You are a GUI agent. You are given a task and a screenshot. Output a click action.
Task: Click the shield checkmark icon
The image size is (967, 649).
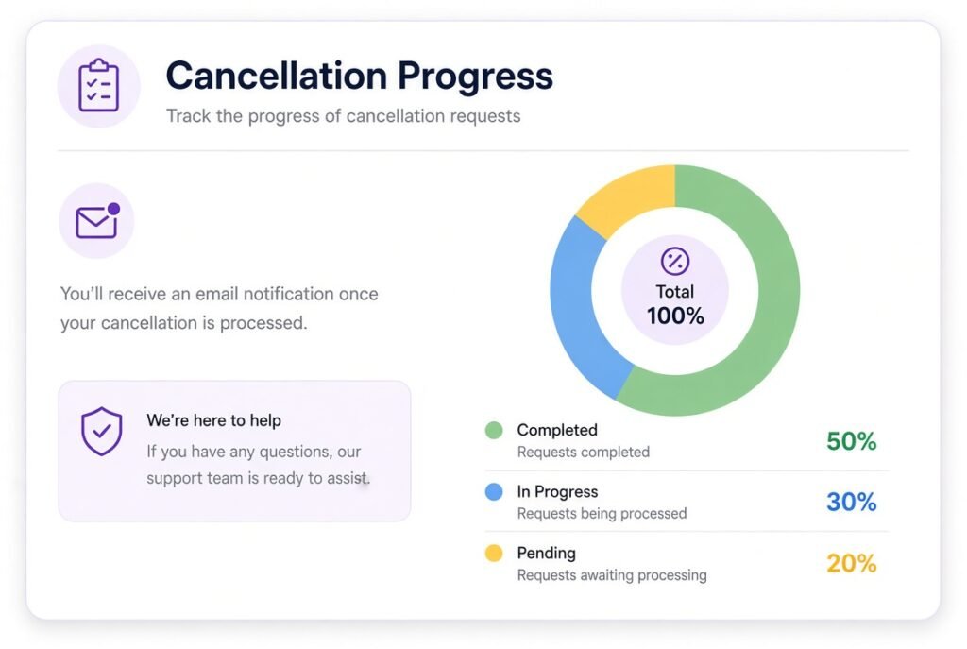(x=102, y=431)
